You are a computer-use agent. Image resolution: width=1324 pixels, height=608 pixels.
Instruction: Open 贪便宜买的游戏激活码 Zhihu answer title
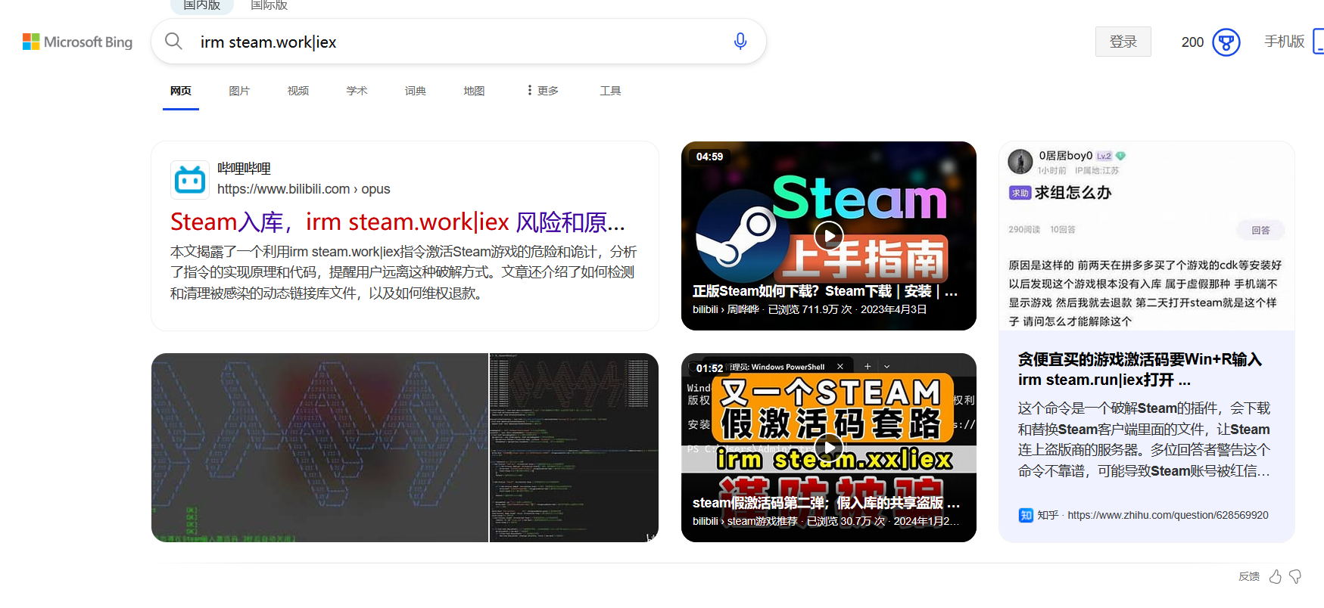click(1140, 369)
